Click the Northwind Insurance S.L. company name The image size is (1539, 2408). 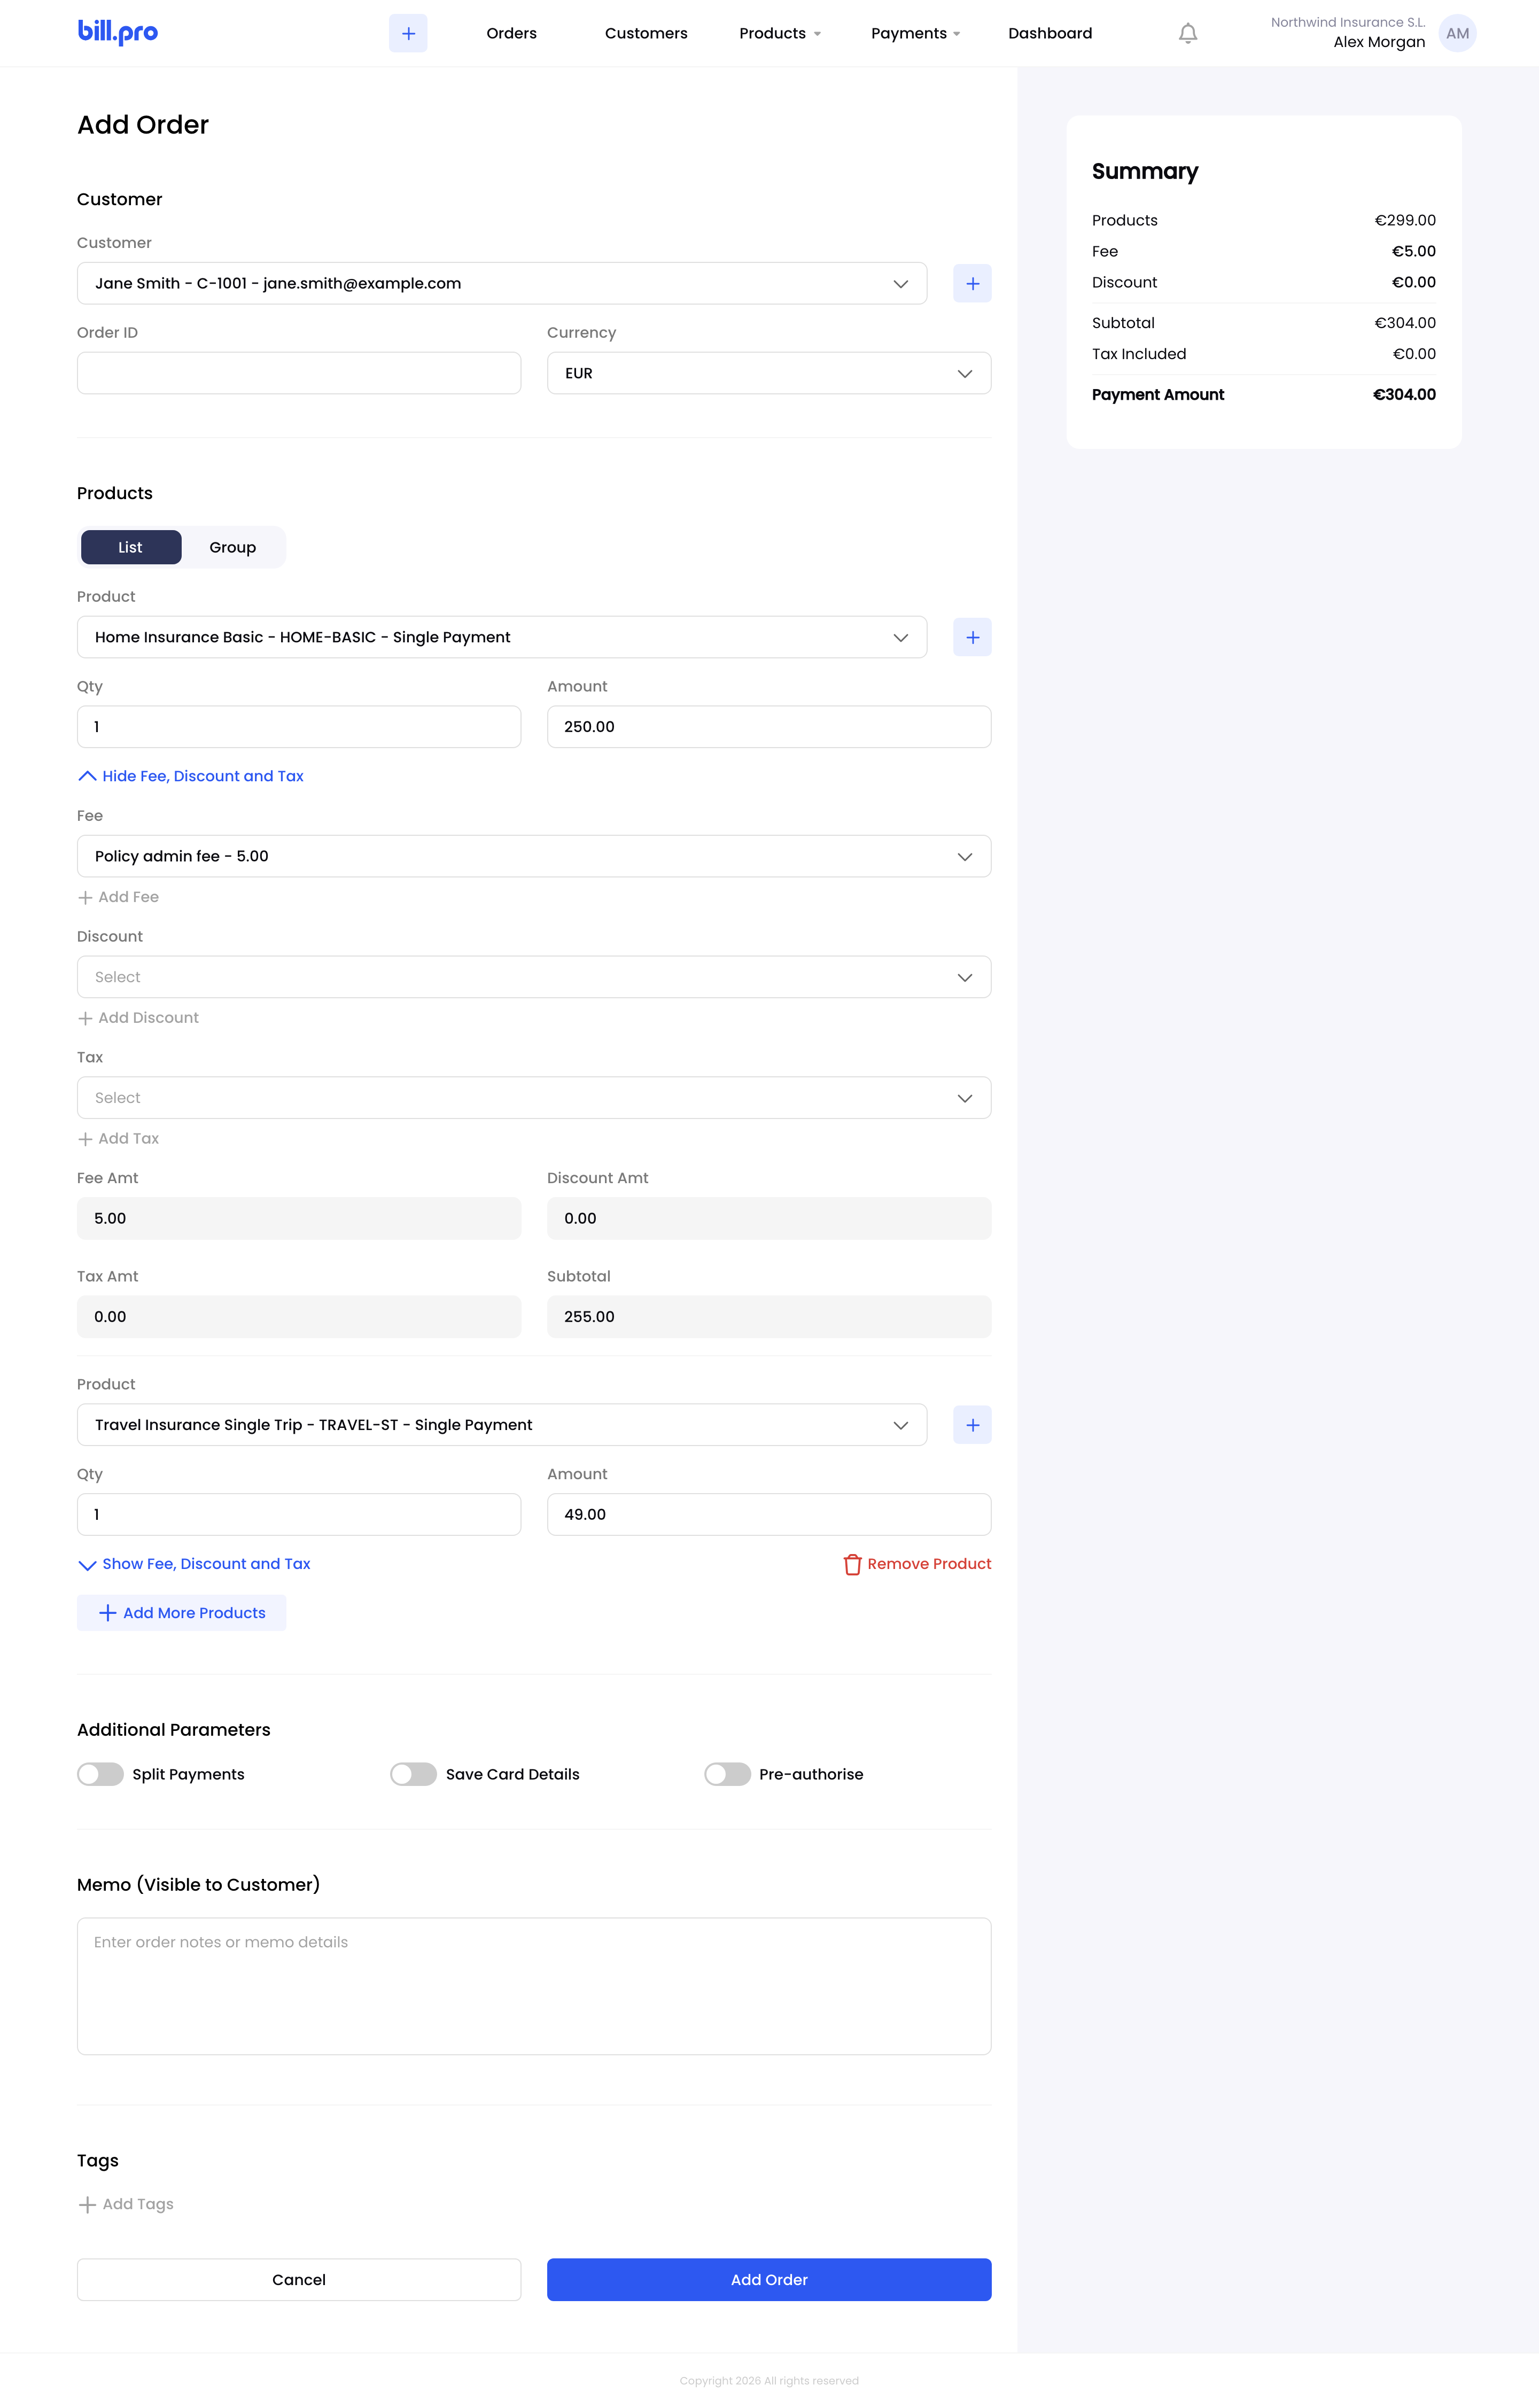coord(1348,22)
